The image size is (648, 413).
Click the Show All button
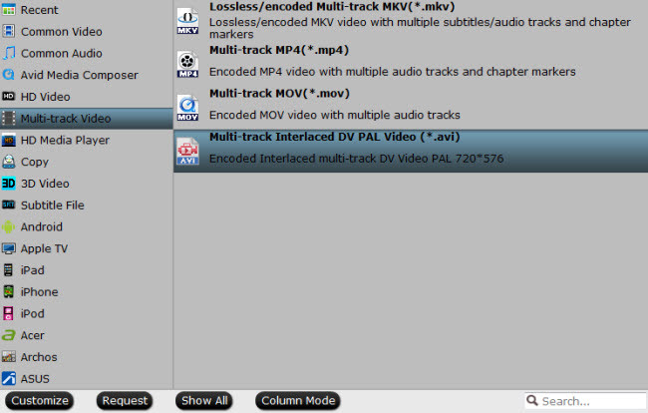coord(204,401)
